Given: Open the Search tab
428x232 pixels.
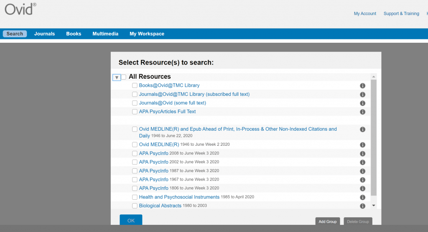Looking at the screenshot, I should (15, 34).
